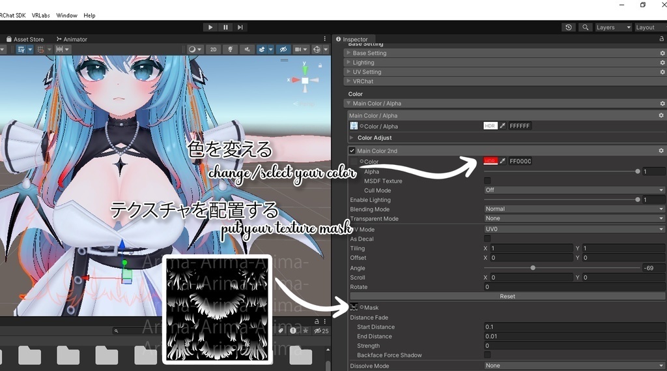The width and height of the screenshot is (667, 371).
Task: Click the Project panel search field
Action: [138, 331]
